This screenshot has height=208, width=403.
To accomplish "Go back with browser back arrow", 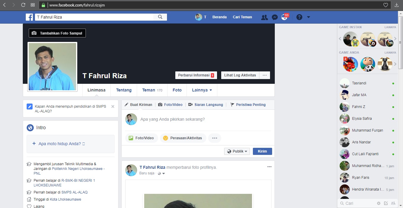I will [x=4, y=5].
